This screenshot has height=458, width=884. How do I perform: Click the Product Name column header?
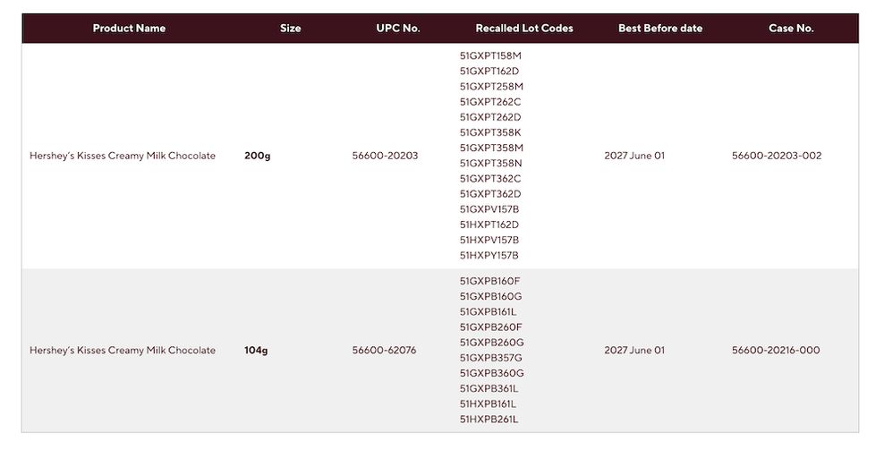point(129,28)
